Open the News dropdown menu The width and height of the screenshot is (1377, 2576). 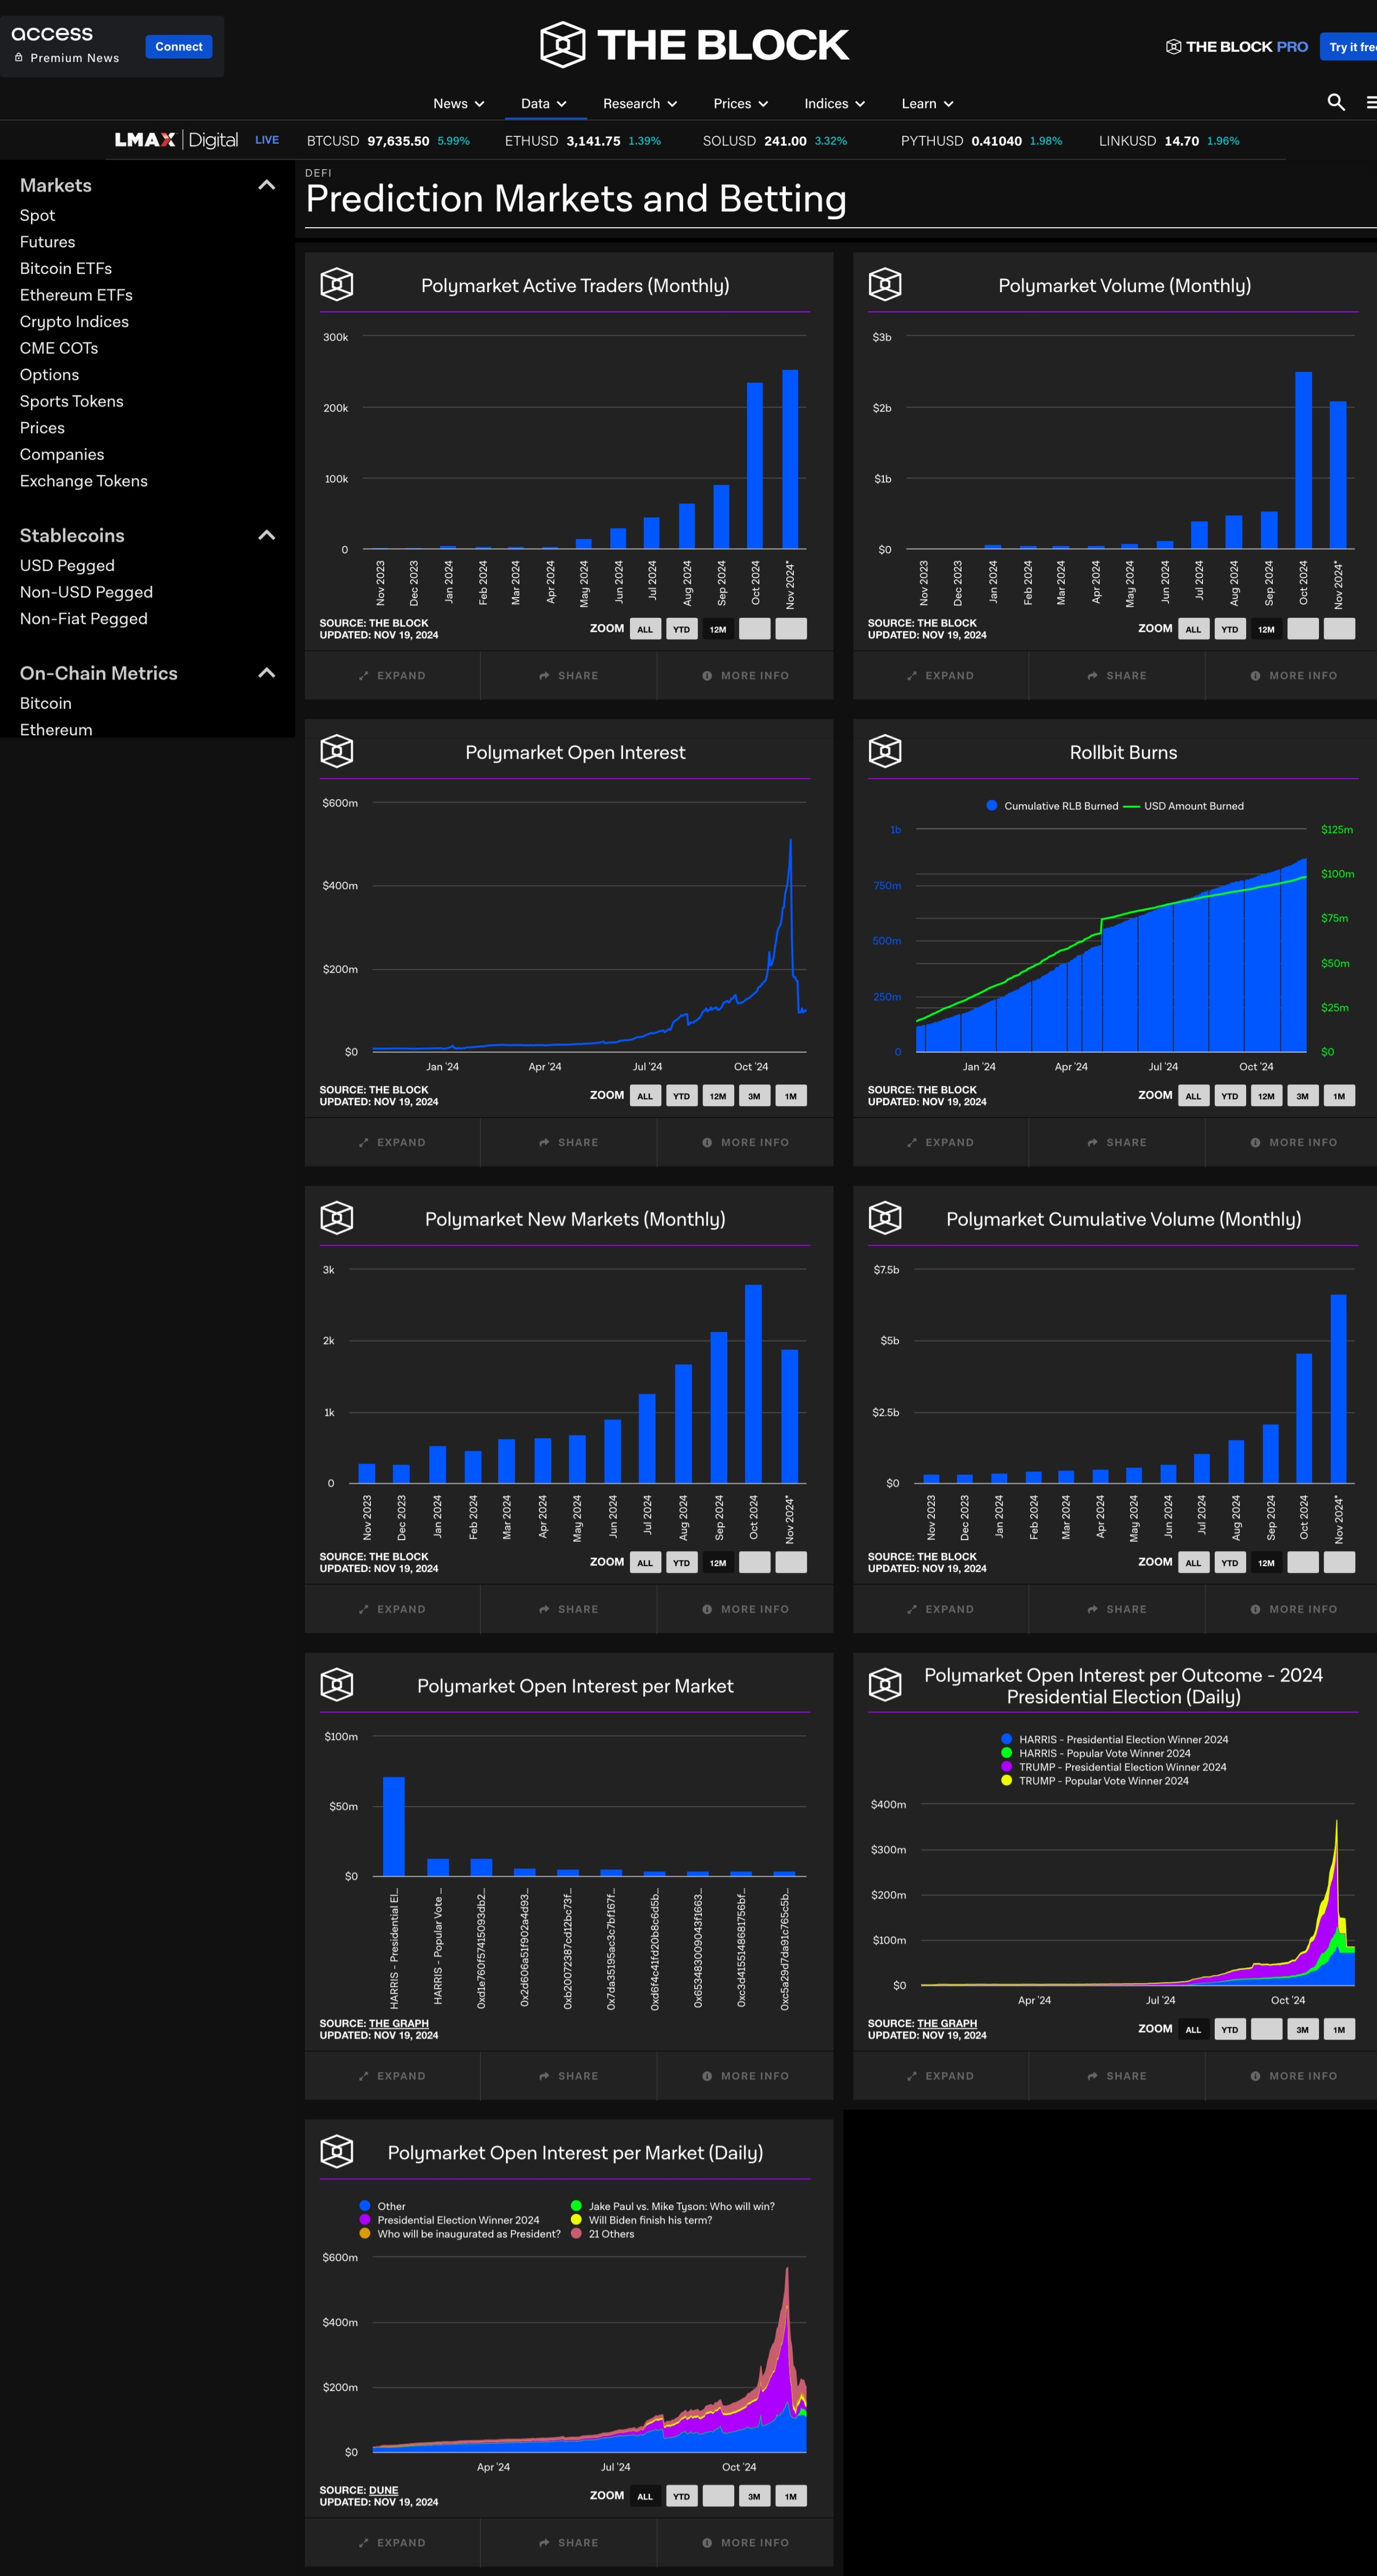[x=459, y=103]
